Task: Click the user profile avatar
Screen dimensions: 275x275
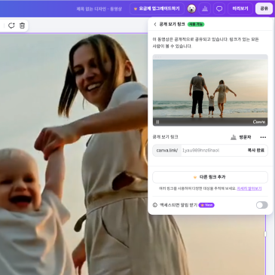Action: 191,9
